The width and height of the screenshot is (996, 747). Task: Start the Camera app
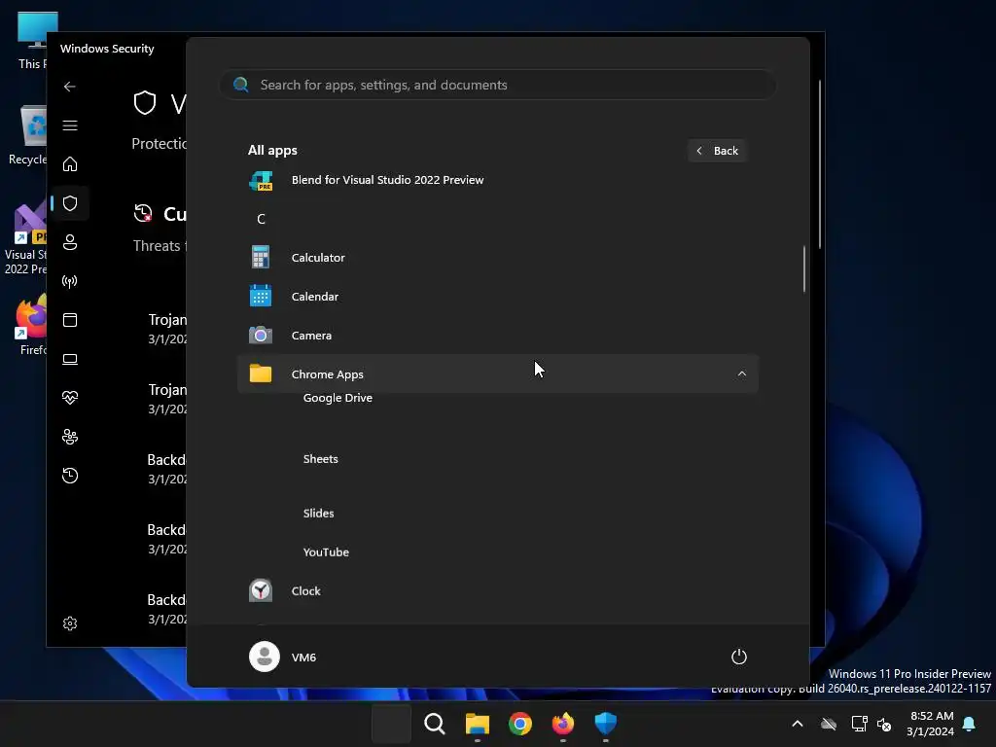pyautogui.click(x=497, y=335)
